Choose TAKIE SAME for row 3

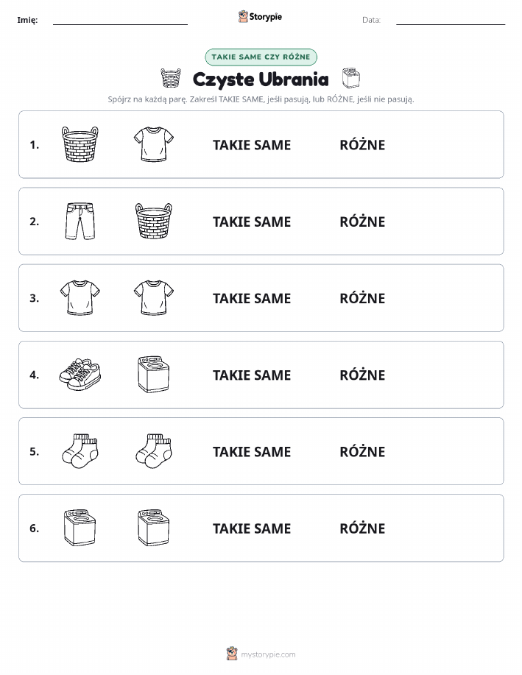pos(252,298)
